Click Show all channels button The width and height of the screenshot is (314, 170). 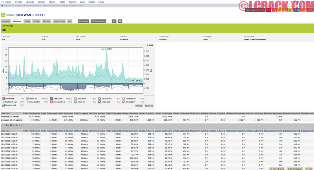point(149,106)
